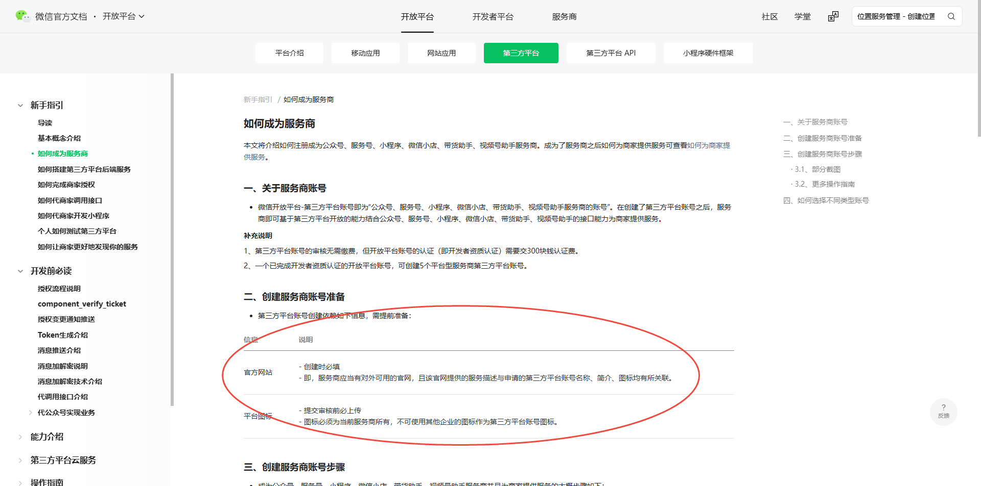This screenshot has height=486, width=981.
Task: Open 代调用接口介绍 in the sidebar
Action: (63, 397)
